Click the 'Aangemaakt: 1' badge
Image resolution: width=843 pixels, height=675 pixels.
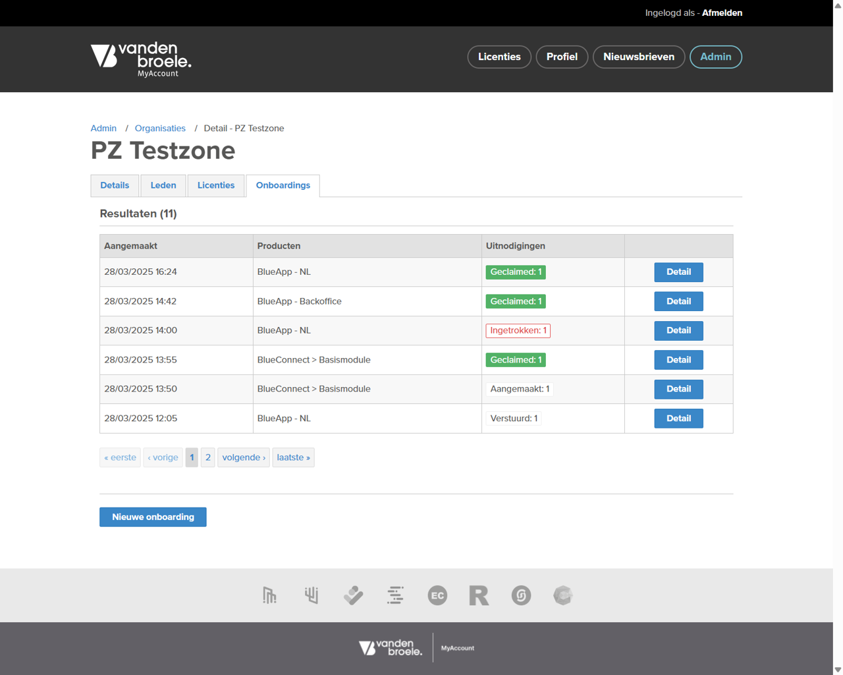click(x=520, y=389)
